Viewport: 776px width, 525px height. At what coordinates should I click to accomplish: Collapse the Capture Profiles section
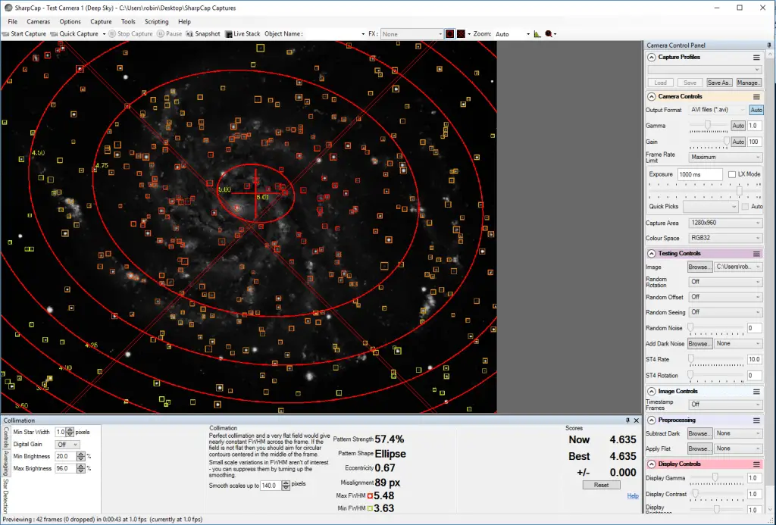coord(651,58)
